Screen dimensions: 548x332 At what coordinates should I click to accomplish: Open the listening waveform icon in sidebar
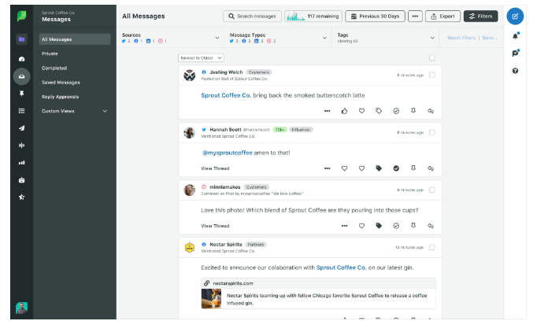coord(22,146)
